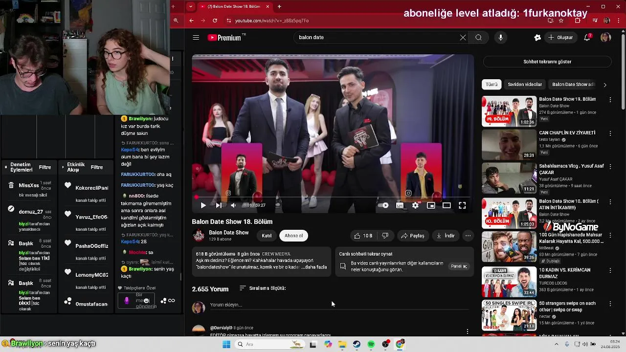The image size is (626, 352).
Task: Click the Paylaş share button
Action: pos(412,236)
